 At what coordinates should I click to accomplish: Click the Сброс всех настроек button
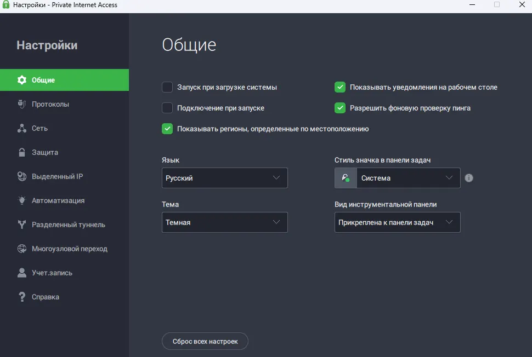(205, 341)
